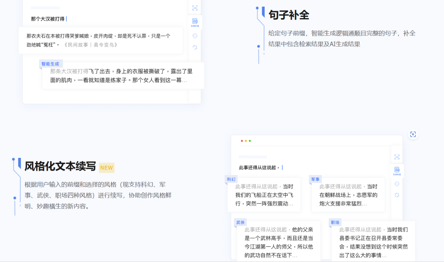Click the diamond icon in the 风格化文本续写 demo sidebar
Viewport: 444px width, 262px height.
tap(397, 184)
